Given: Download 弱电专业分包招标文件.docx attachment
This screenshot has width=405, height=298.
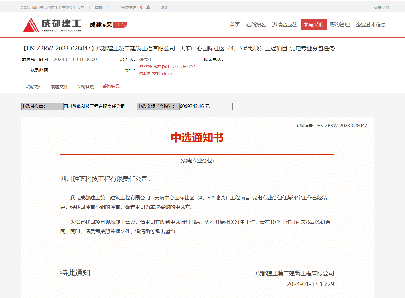Looking at the screenshot, I should click(x=167, y=70).
